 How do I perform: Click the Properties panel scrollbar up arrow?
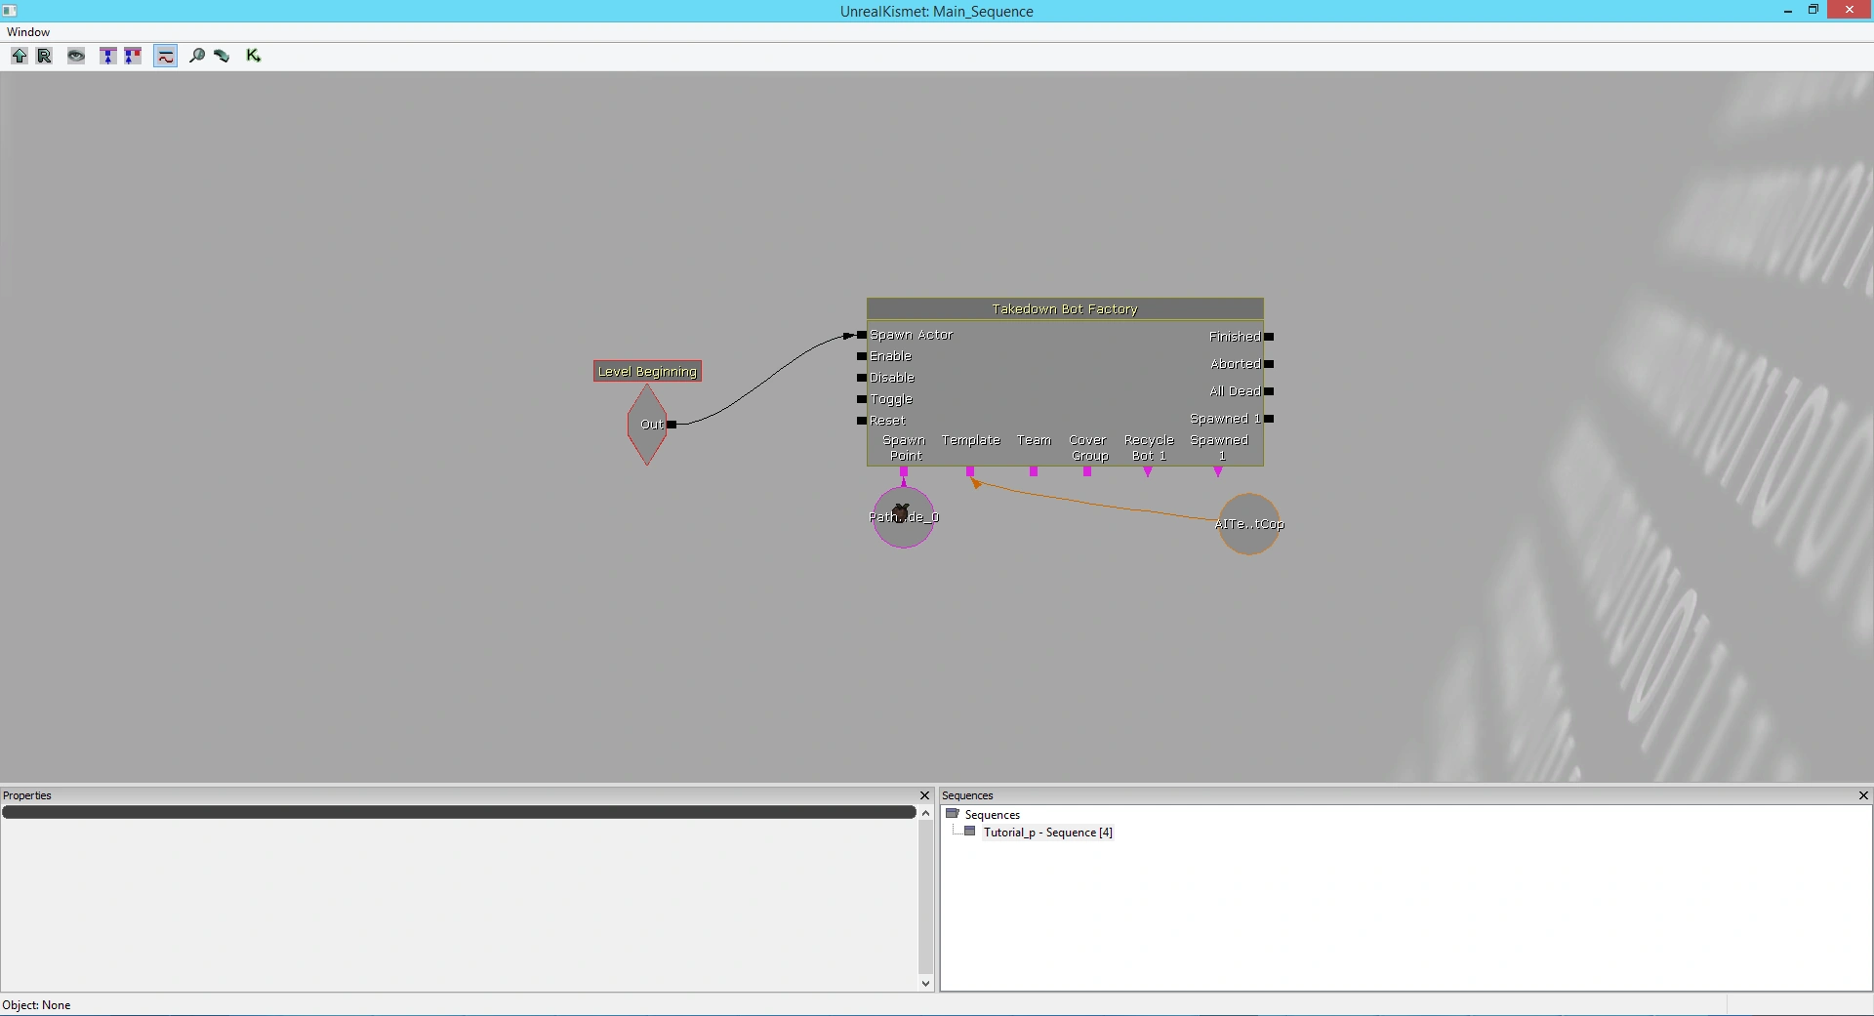[x=925, y=813]
